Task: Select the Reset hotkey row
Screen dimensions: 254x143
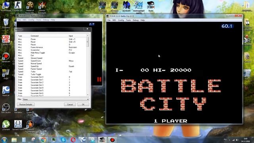Action: [52, 42]
